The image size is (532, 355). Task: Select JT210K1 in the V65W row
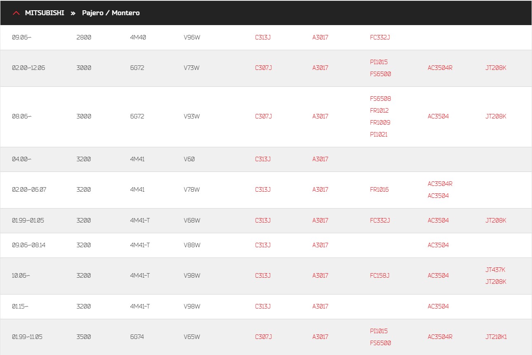click(x=496, y=337)
